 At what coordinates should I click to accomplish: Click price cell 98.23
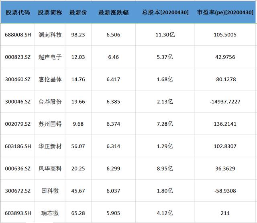point(78,35)
